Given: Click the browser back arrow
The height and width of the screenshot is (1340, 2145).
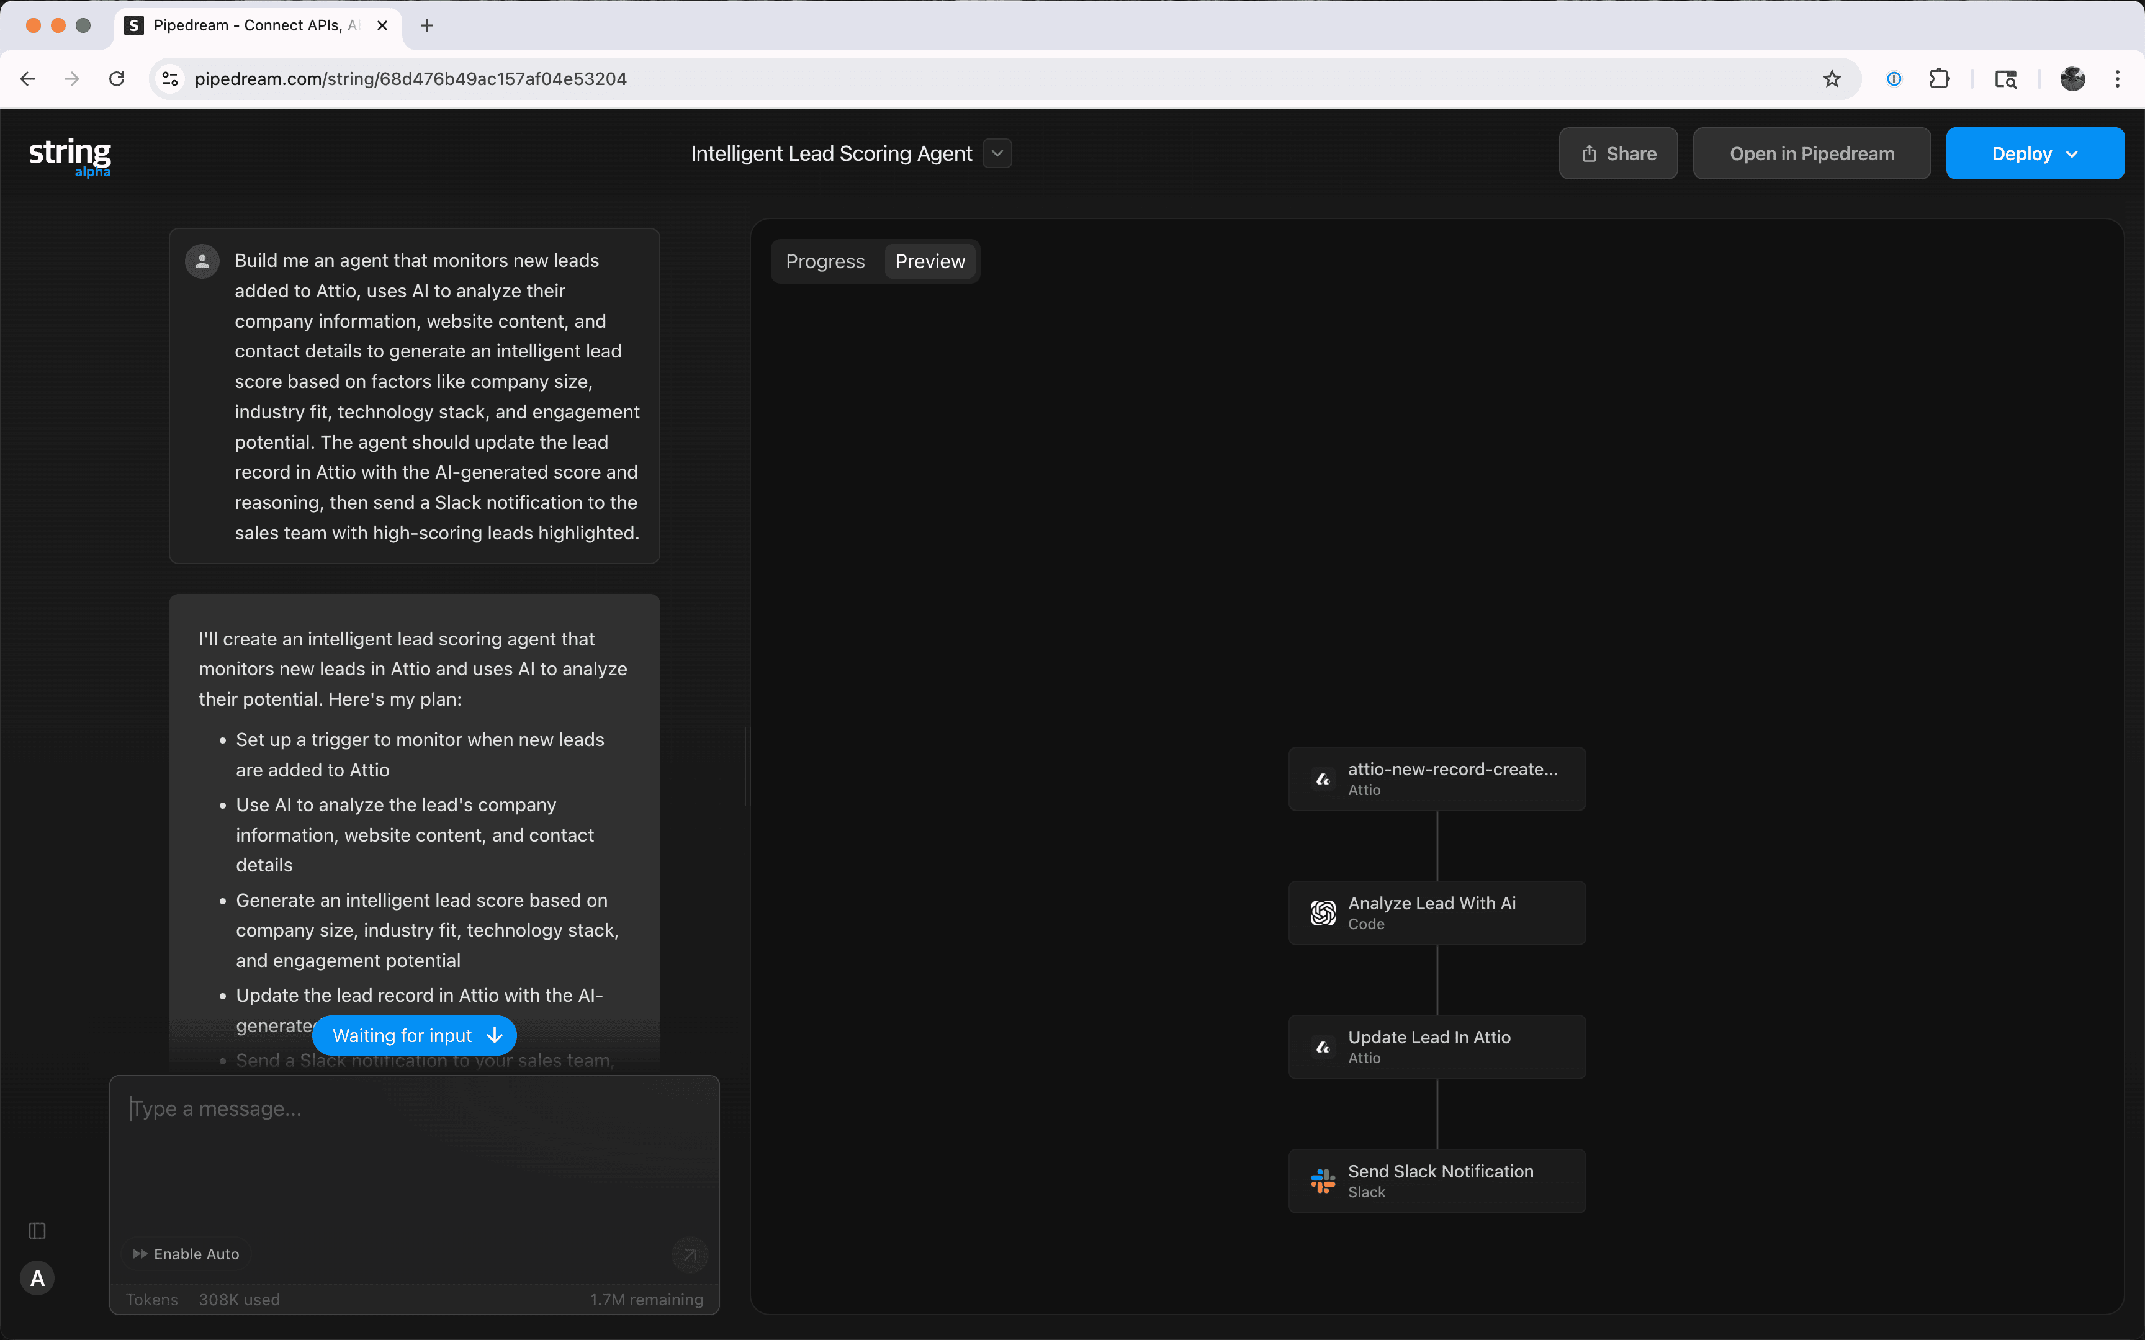Looking at the screenshot, I should point(27,79).
